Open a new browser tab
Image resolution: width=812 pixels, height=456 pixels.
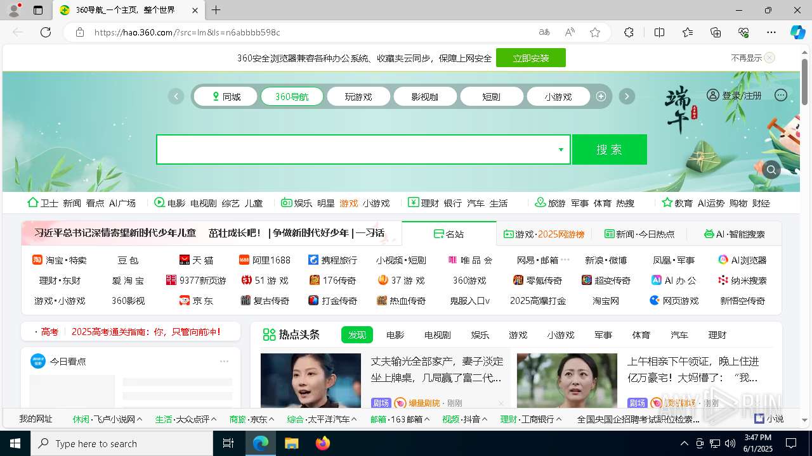pos(216,10)
